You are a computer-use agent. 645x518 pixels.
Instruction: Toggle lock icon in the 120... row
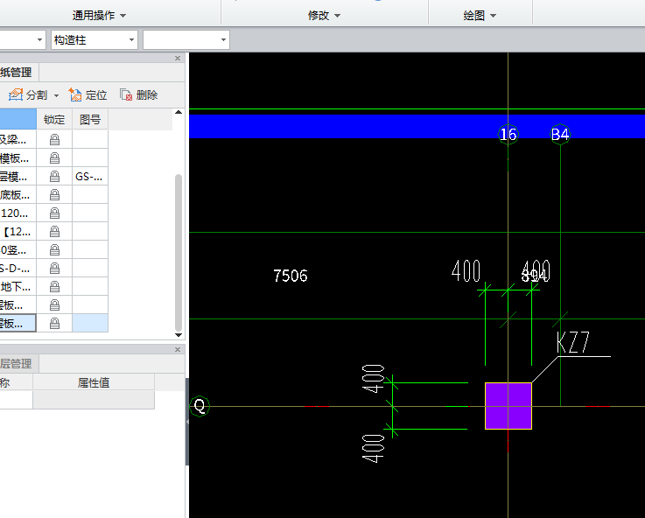tap(54, 213)
